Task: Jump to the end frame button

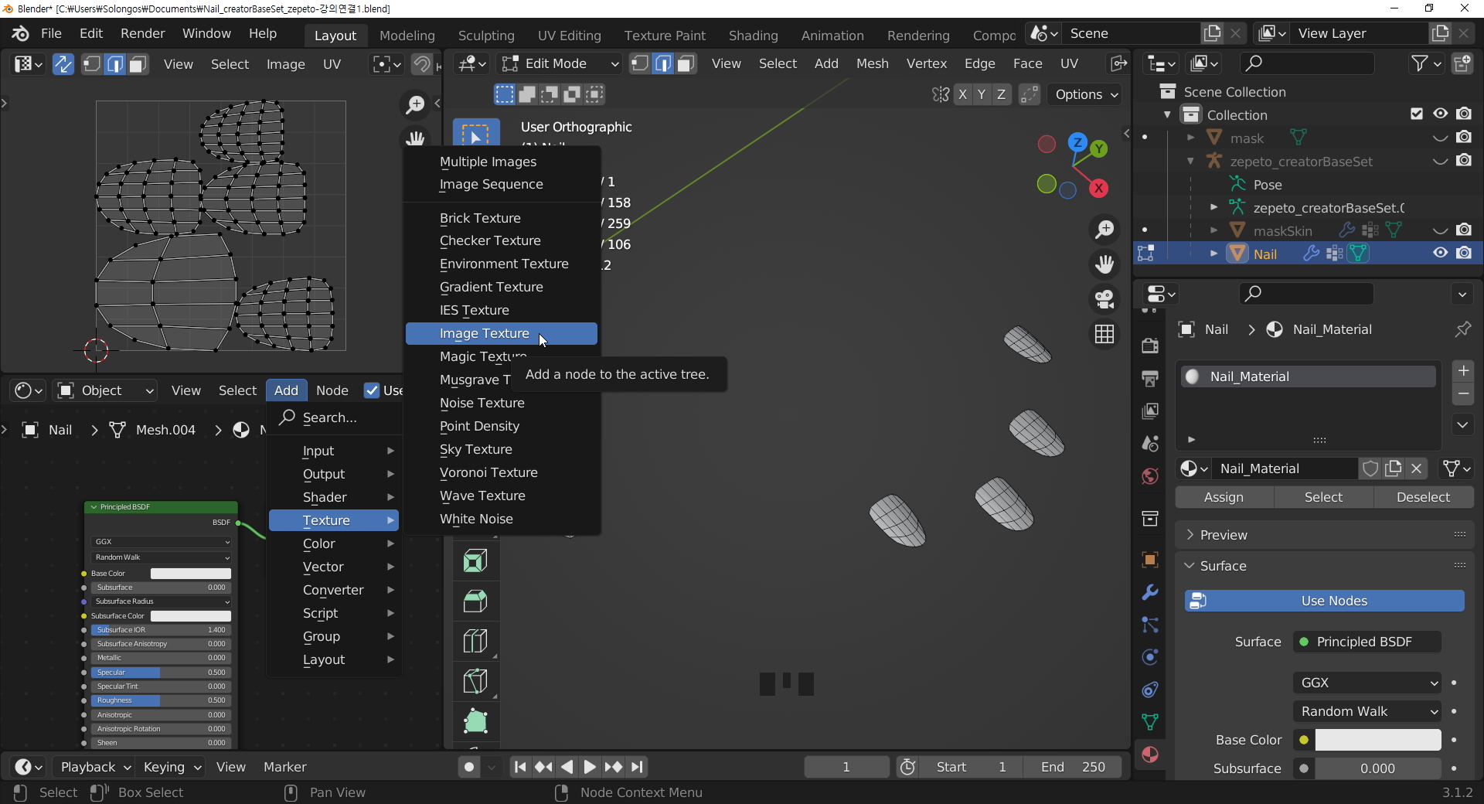Action: 637,767
